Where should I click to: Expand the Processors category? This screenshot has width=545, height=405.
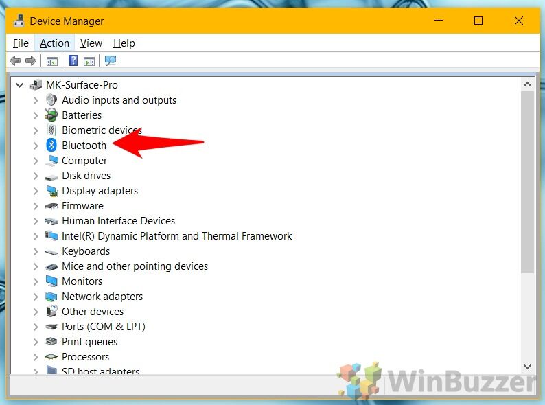pos(36,357)
